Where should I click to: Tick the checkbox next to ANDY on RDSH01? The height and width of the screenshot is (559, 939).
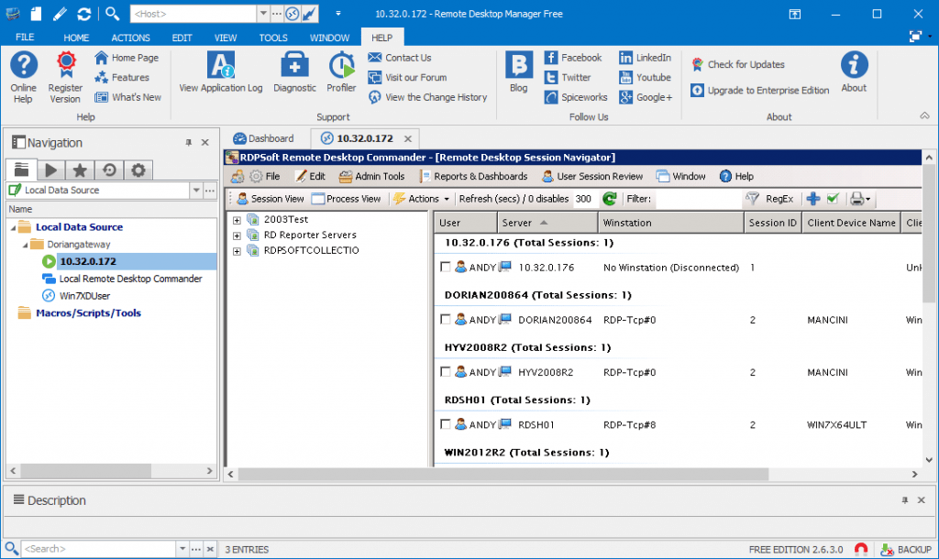[445, 424]
